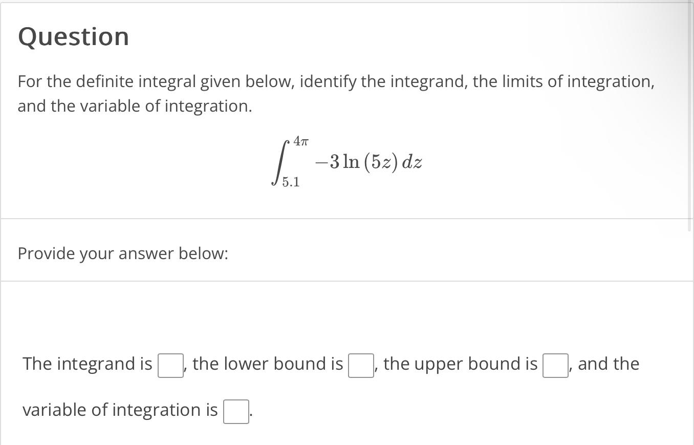This screenshot has width=694, height=445.
Task: Click the second line of the question text
Action: coord(133,106)
